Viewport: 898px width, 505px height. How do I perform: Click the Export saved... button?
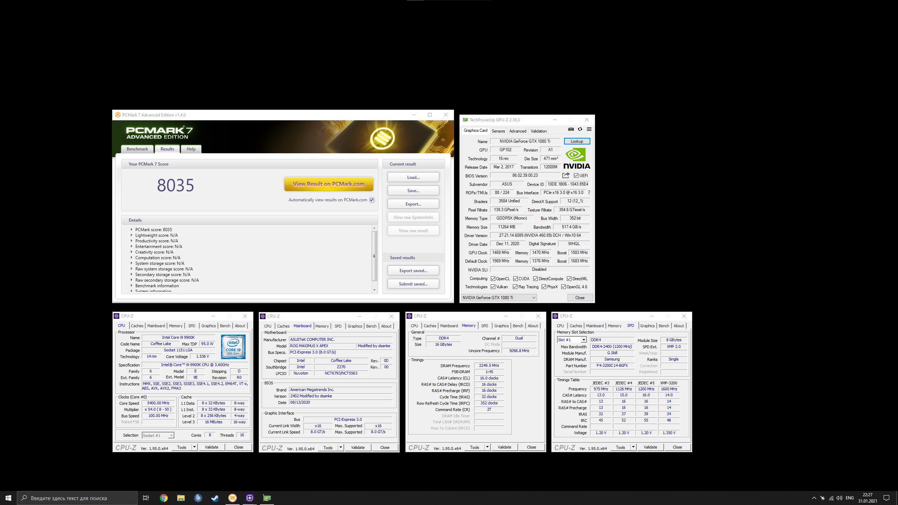[413, 271]
